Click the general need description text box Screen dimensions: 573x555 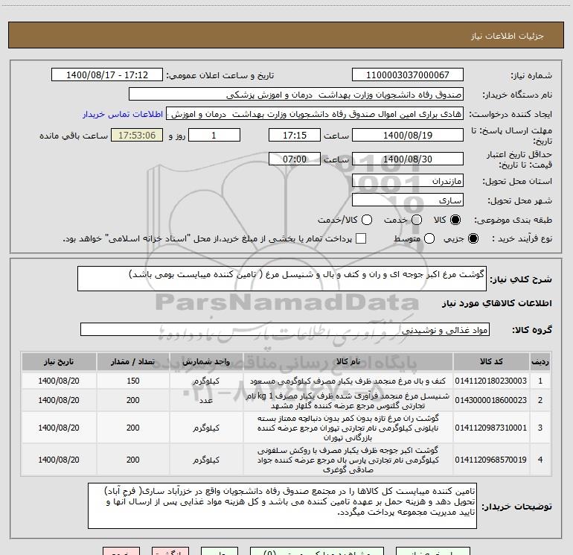(282, 279)
